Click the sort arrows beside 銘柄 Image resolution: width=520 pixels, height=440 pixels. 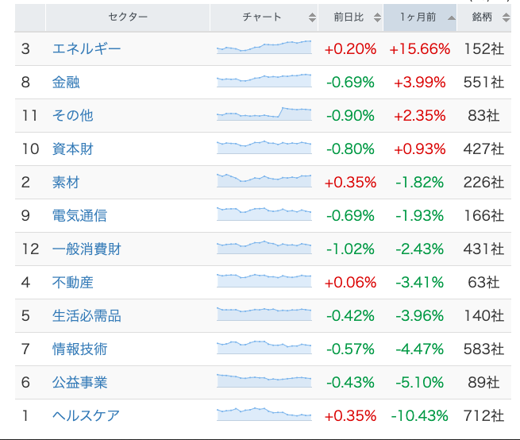pyautogui.click(x=506, y=17)
